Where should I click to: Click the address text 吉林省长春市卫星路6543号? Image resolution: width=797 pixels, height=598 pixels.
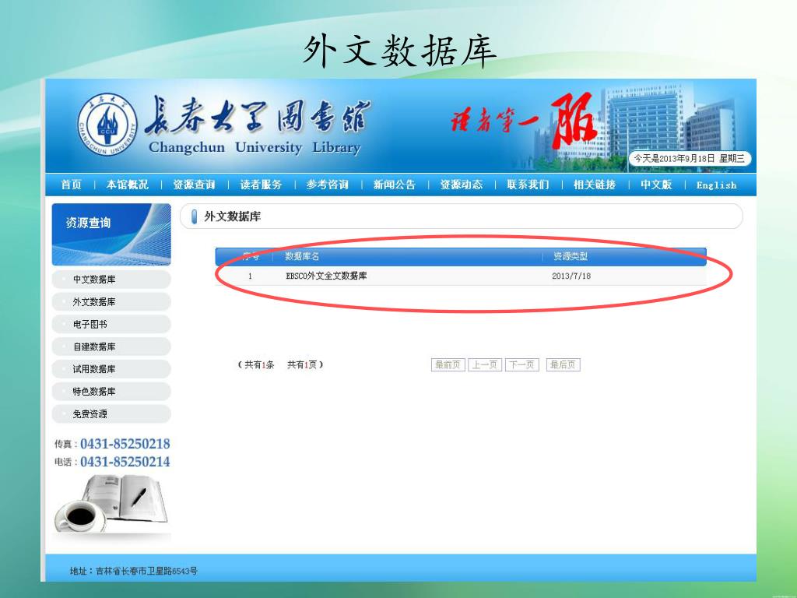tap(146, 571)
